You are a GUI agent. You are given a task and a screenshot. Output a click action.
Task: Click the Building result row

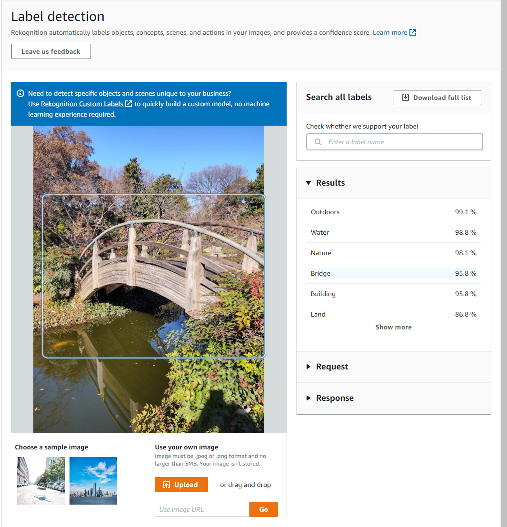coord(393,294)
